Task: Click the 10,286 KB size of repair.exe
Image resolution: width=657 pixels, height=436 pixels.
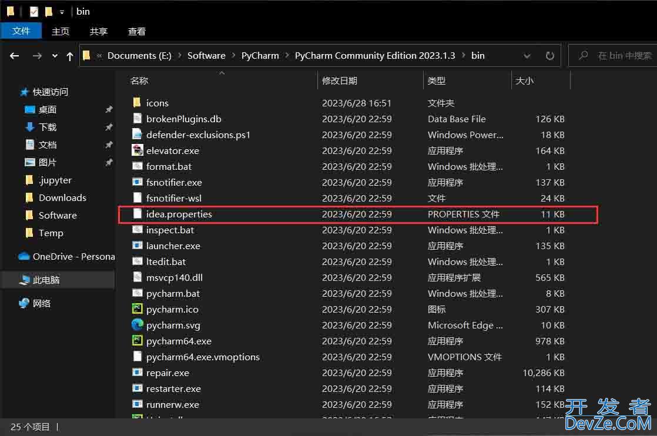Action: 544,373
